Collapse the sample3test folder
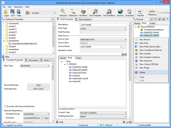This screenshot has height=128, width=171. [4, 41]
